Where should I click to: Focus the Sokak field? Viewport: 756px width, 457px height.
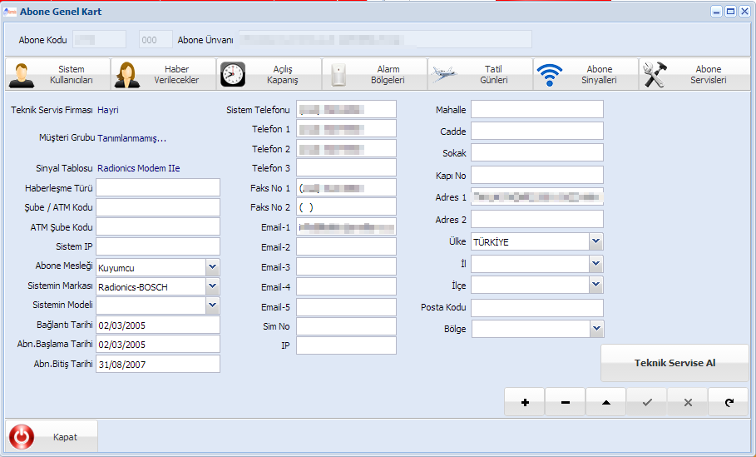tap(537, 152)
